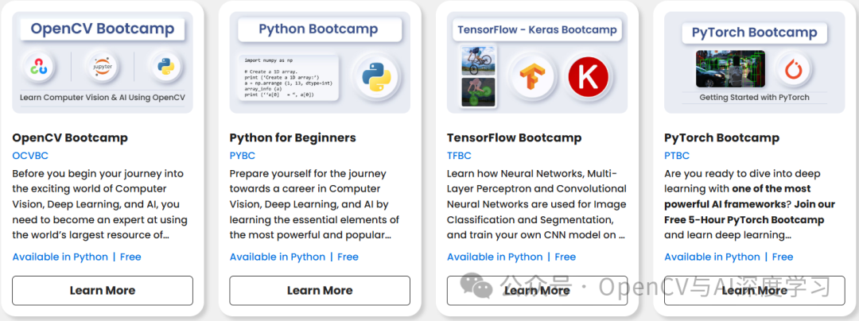This screenshot has height=321, width=859.
Task: Click the cyclist photo thumbnail
Action: click(x=478, y=60)
